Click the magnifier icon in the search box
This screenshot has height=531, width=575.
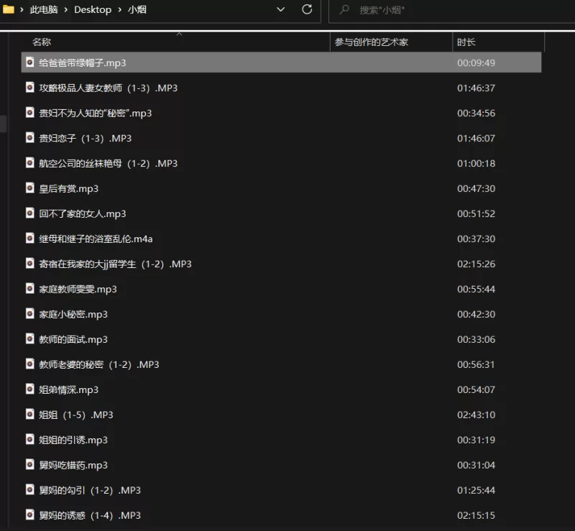(344, 9)
